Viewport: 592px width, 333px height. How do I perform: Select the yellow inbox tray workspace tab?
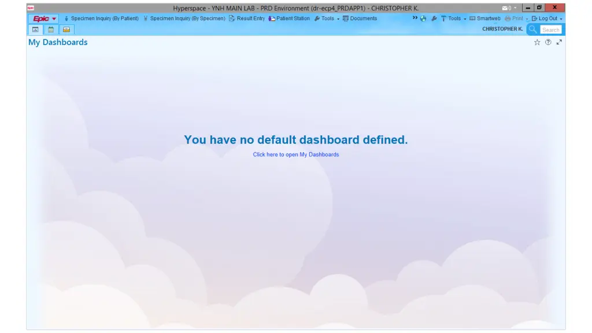tap(66, 29)
